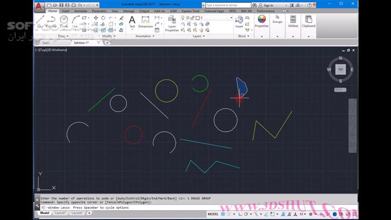Viewport: 391px width, 220px height.
Task: Click the search binoculars icon
Action: click(254, 5)
